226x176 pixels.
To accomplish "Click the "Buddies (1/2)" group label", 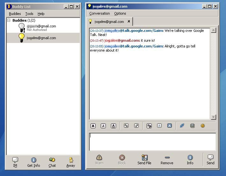I will (x=24, y=20).
